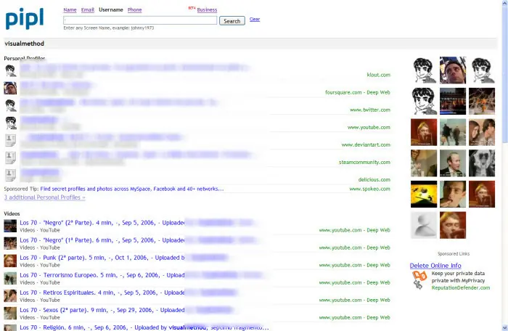508x331 pixels.
Task: Open the ReputationDefender.com link
Action: pos(461,288)
